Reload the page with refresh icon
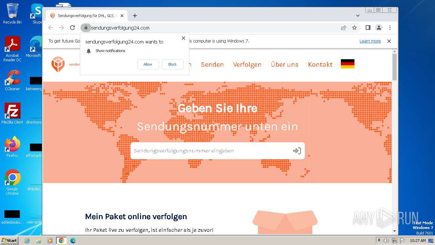The image size is (435, 245). [x=72, y=28]
